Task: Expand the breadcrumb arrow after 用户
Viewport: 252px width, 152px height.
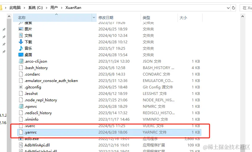Action: [62, 8]
